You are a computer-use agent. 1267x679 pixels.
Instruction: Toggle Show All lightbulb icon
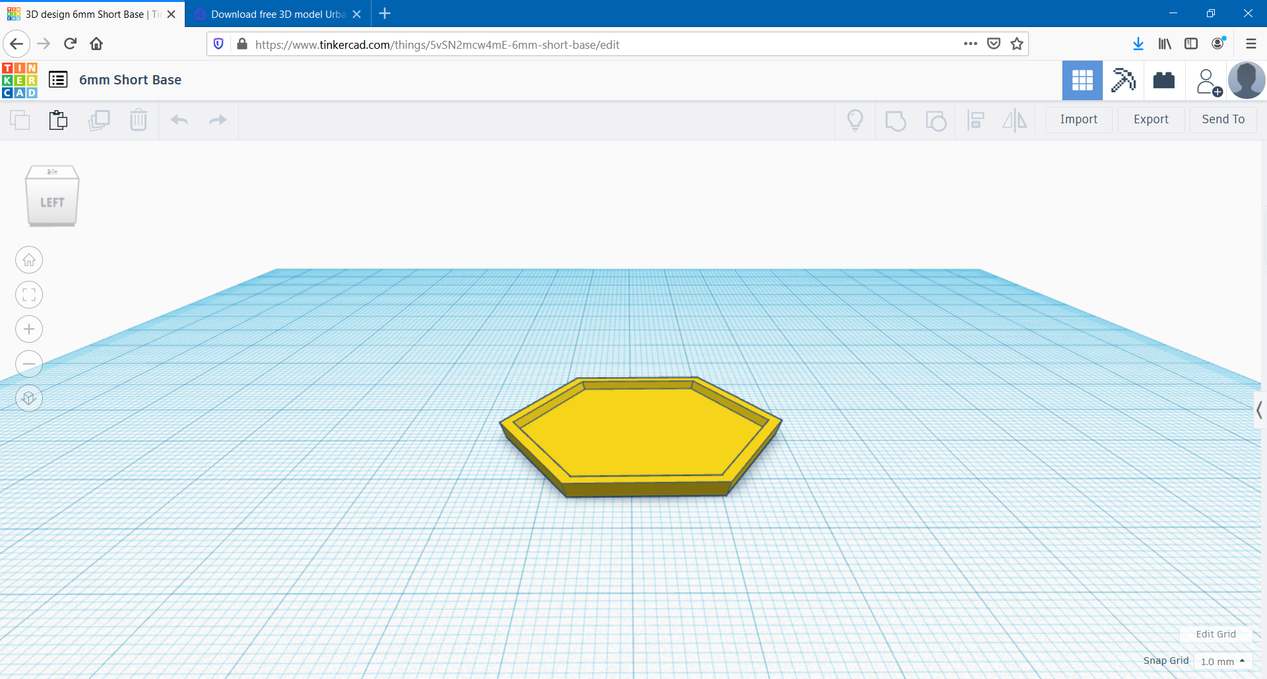[855, 120]
